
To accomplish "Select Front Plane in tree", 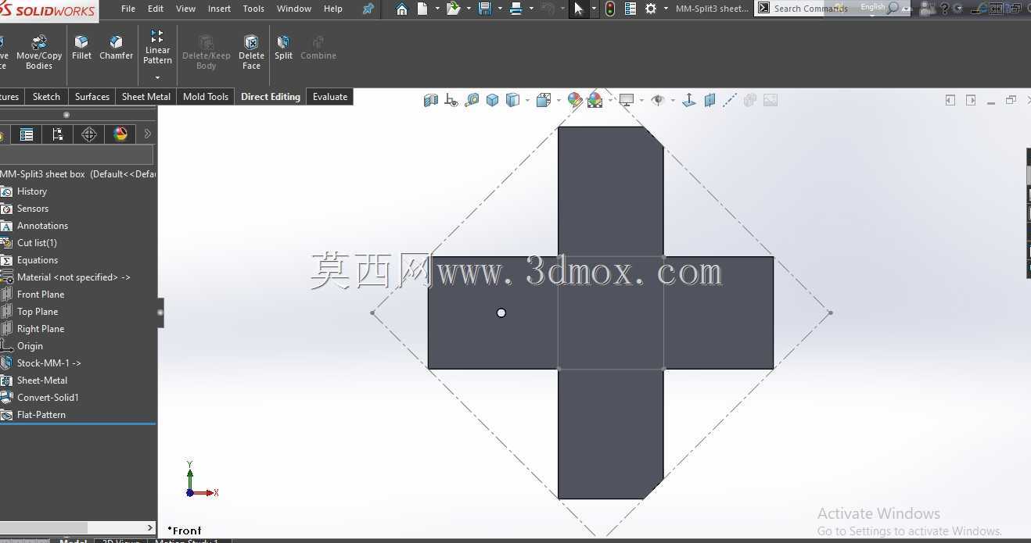I will pyautogui.click(x=41, y=295).
